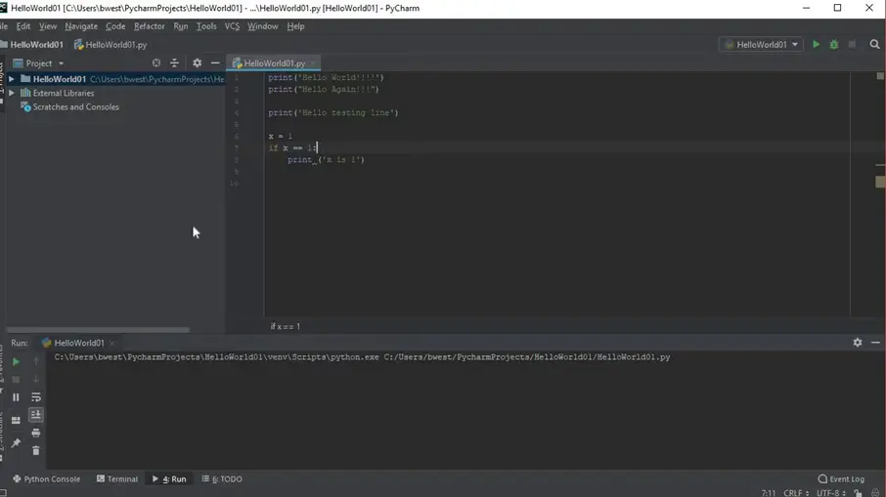The image size is (886, 497).
Task: Pin the Run tab
Action: (16, 443)
